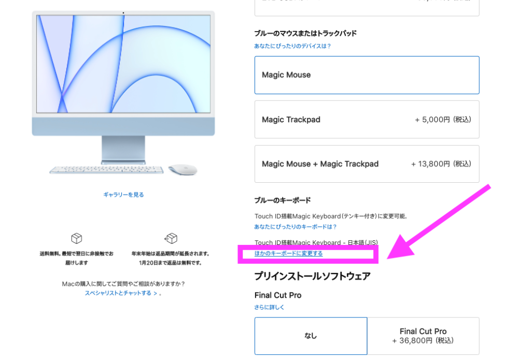Open あなたにぴったりのデバイスは？ link

292,46
